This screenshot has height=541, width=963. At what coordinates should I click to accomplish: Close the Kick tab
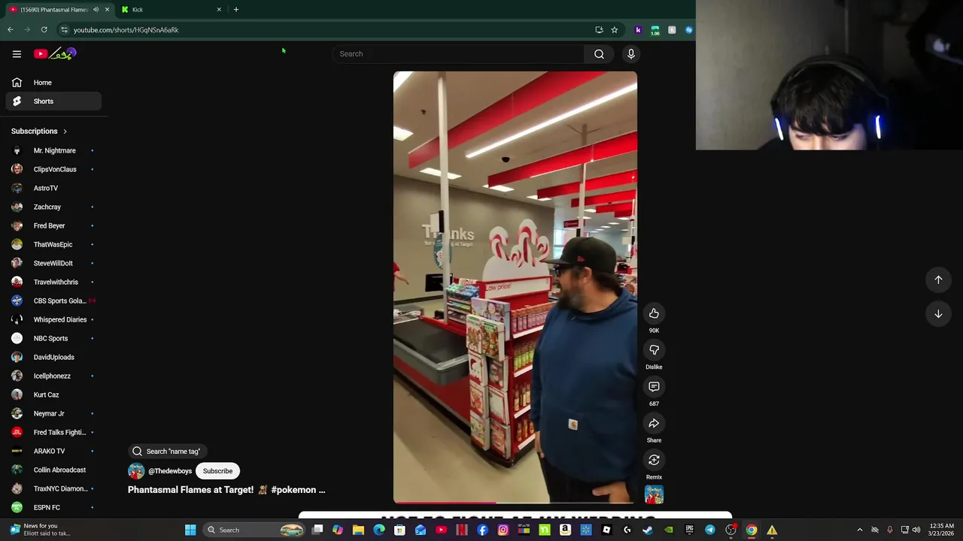[219, 10]
